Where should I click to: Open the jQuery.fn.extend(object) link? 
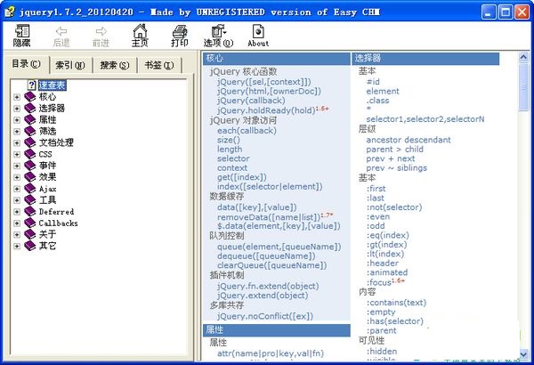click(268, 287)
